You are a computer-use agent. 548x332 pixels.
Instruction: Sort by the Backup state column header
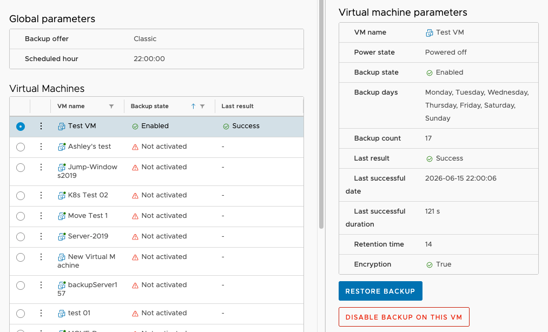(x=150, y=106)
